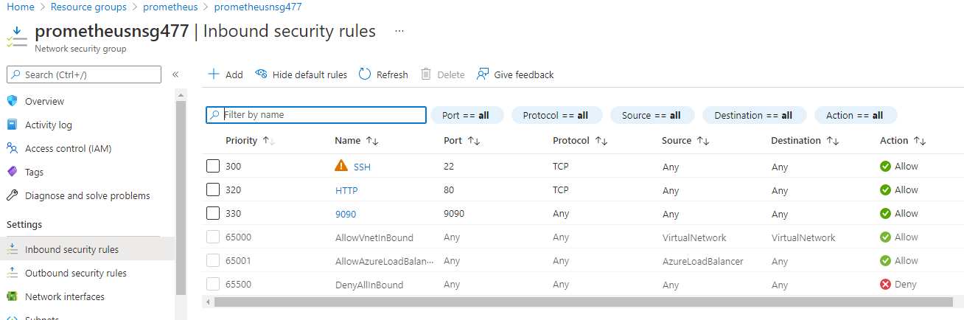The width and height of the screenshot is (964, 320).
Task: Select checkbox for priority 300 rule
Action: click(213, 167)
